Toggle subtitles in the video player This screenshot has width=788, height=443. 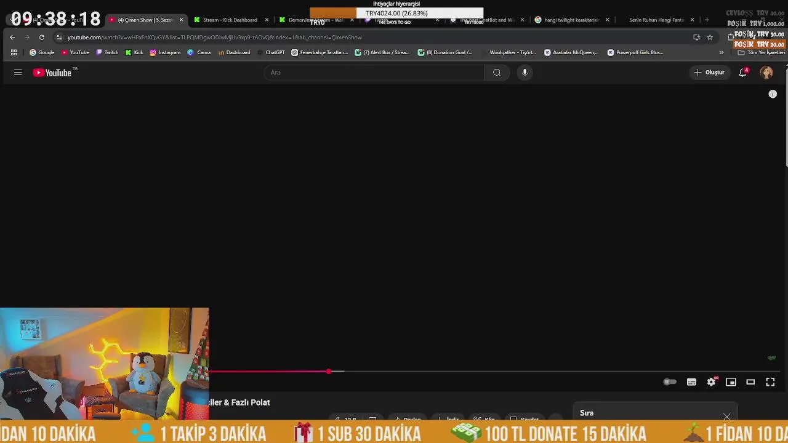click(x=691, y=382)
